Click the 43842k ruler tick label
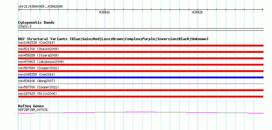Image resolution: width=272 pixels, height=130 pixels. tap(197, 12)
